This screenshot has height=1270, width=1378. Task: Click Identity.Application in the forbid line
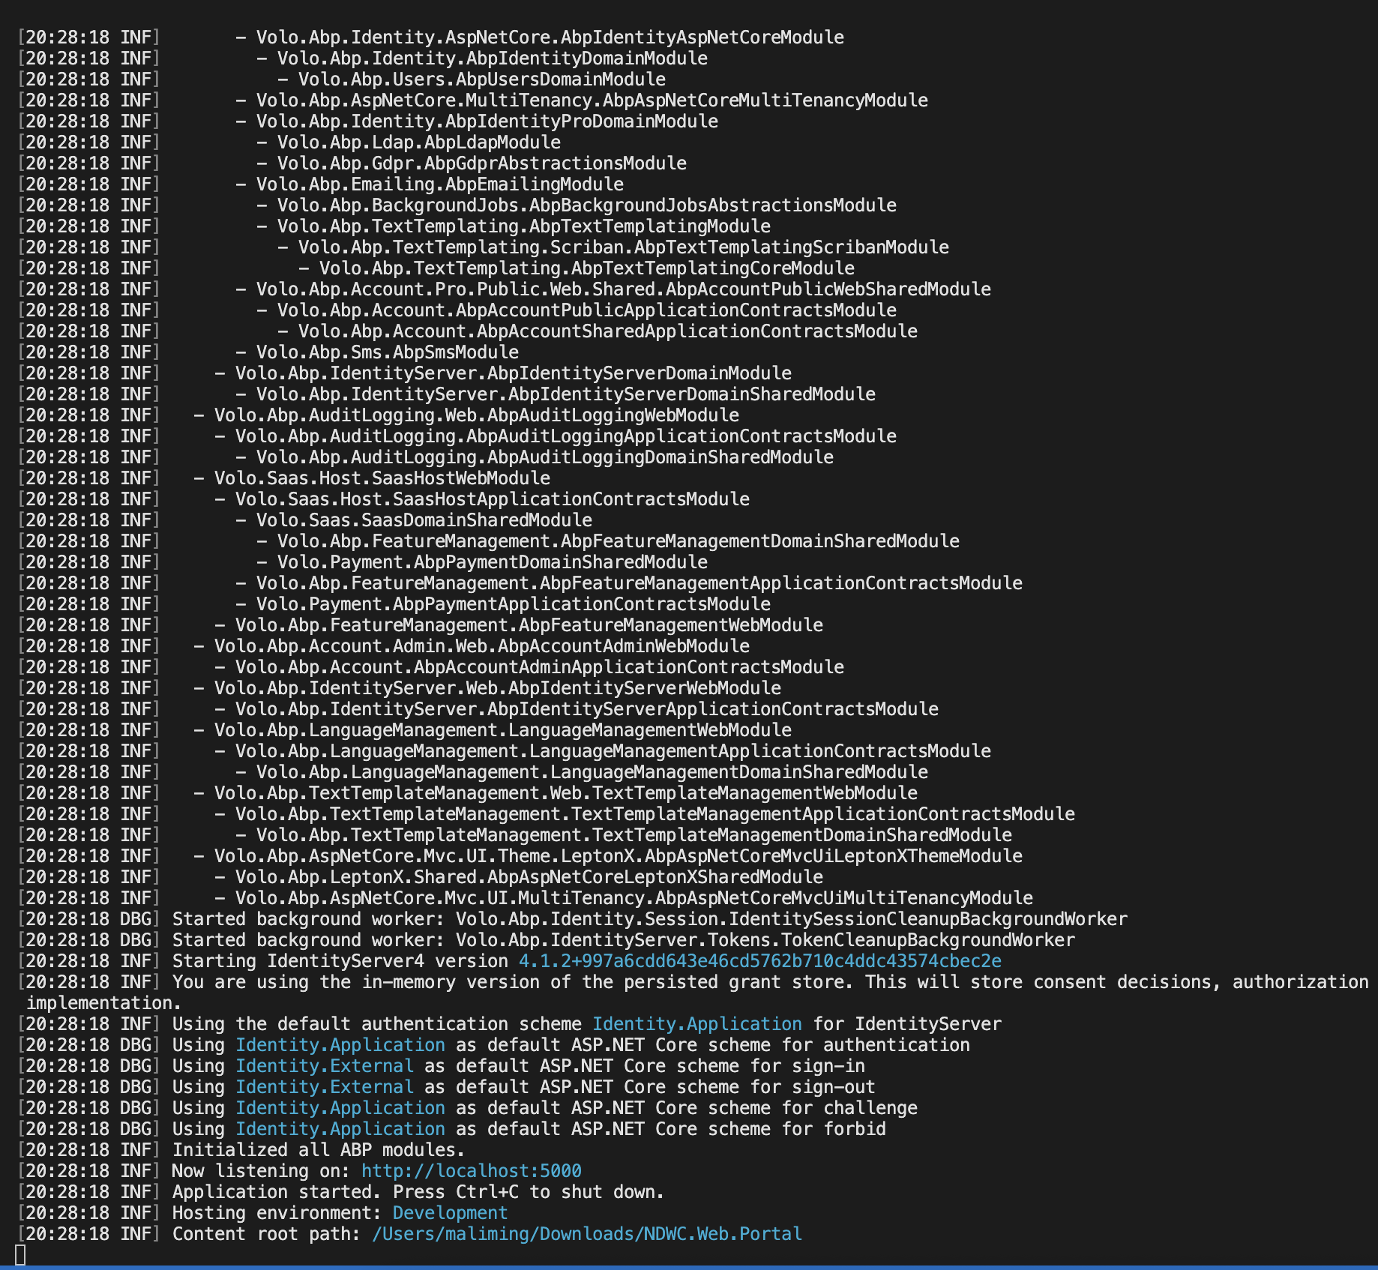[x=340, y=1129]
